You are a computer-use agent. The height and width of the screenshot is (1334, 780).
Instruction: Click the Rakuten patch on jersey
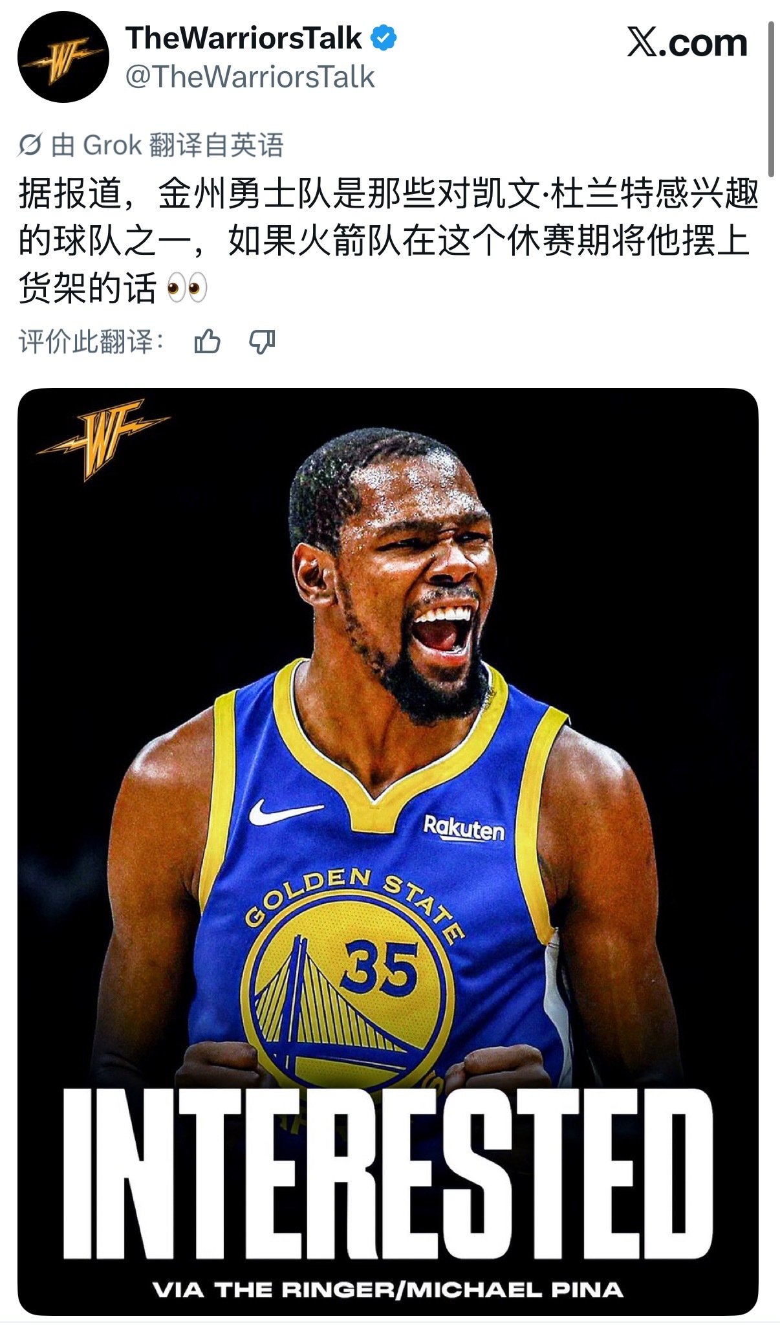(x=464, y=828)
